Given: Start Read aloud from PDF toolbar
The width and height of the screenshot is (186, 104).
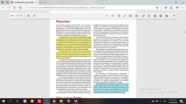Looking at the screenshot, I should coord(143,16).
